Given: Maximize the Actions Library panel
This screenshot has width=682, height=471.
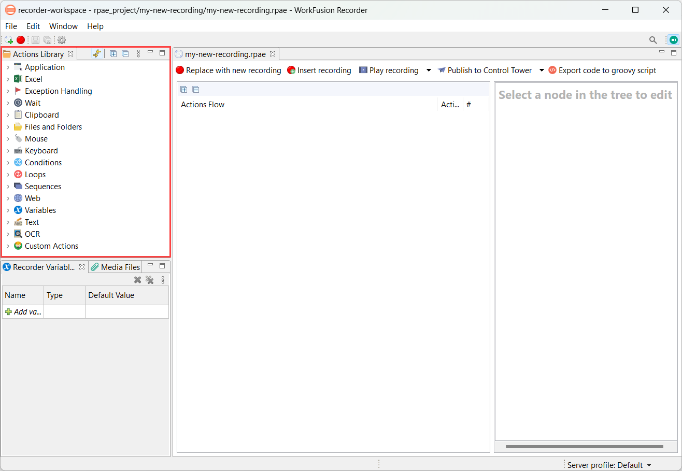Looking at the screenshot, I should coord(162,53).
